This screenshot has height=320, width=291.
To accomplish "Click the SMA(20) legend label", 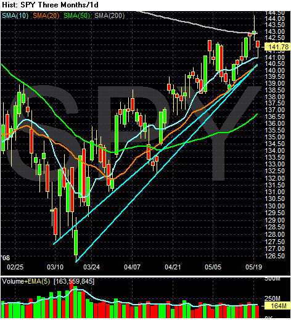I will [x=46, y=15].
